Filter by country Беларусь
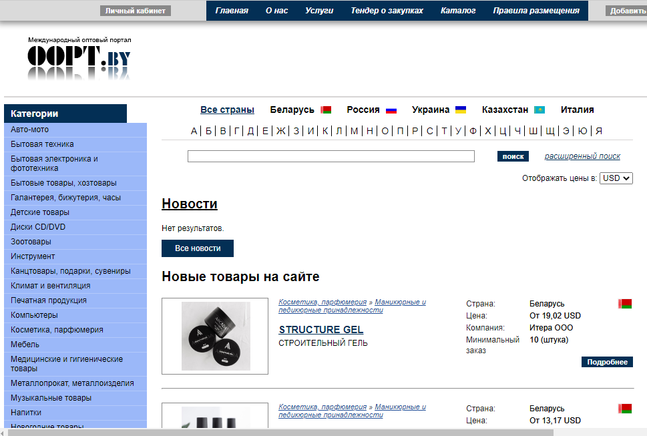This screenshot has width=647, height=436. point(292,110)
